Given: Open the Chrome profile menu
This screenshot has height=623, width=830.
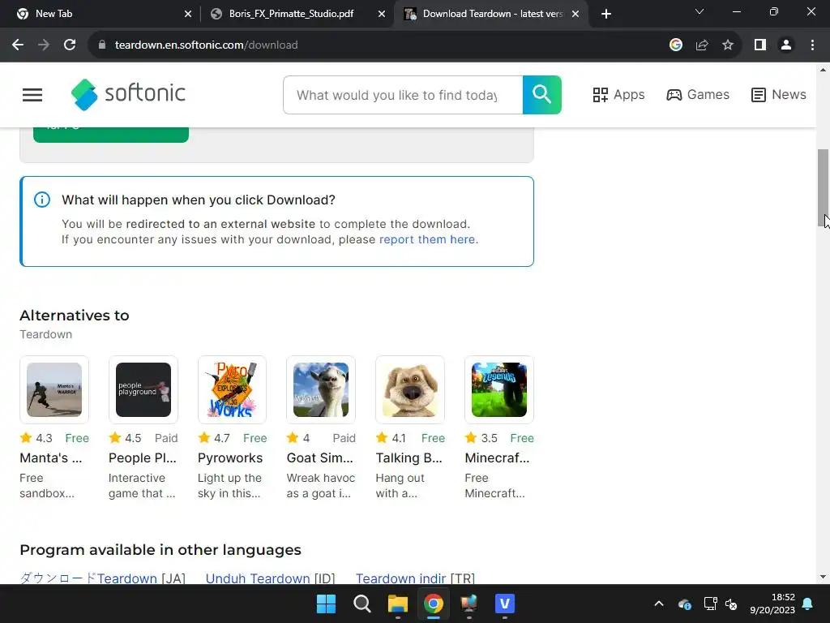Looking at the screenshot, I should (x=786, y=45).
